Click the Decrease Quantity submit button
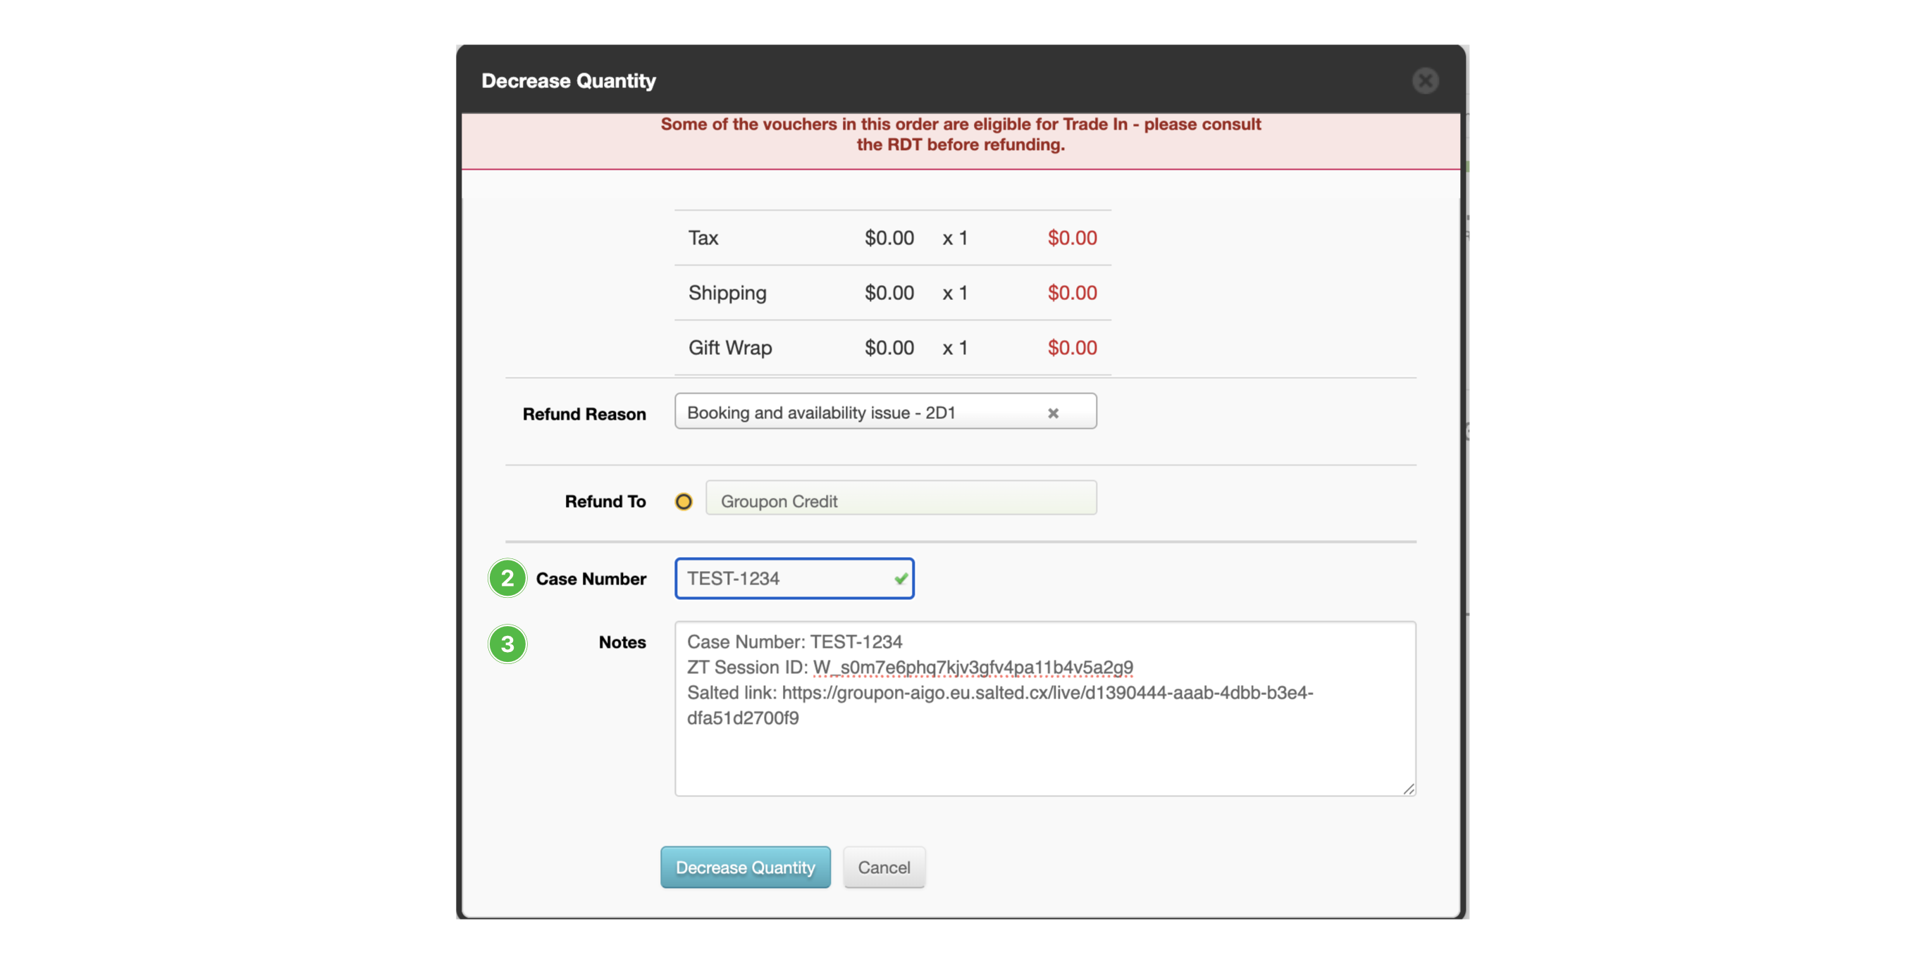Image resolution: width=1926 pixels, height=964 pixels. 745,867
